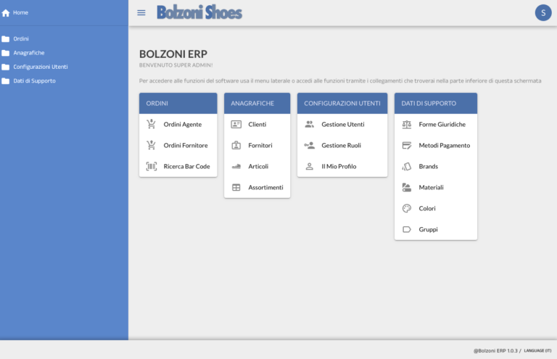Click folder icon for Dati di Supporto

click(x=5, y=81)
